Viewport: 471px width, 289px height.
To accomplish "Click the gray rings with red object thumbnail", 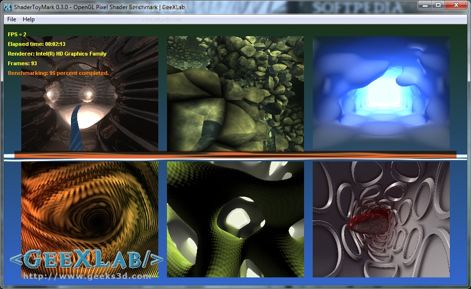I will (x=381, y=219).
